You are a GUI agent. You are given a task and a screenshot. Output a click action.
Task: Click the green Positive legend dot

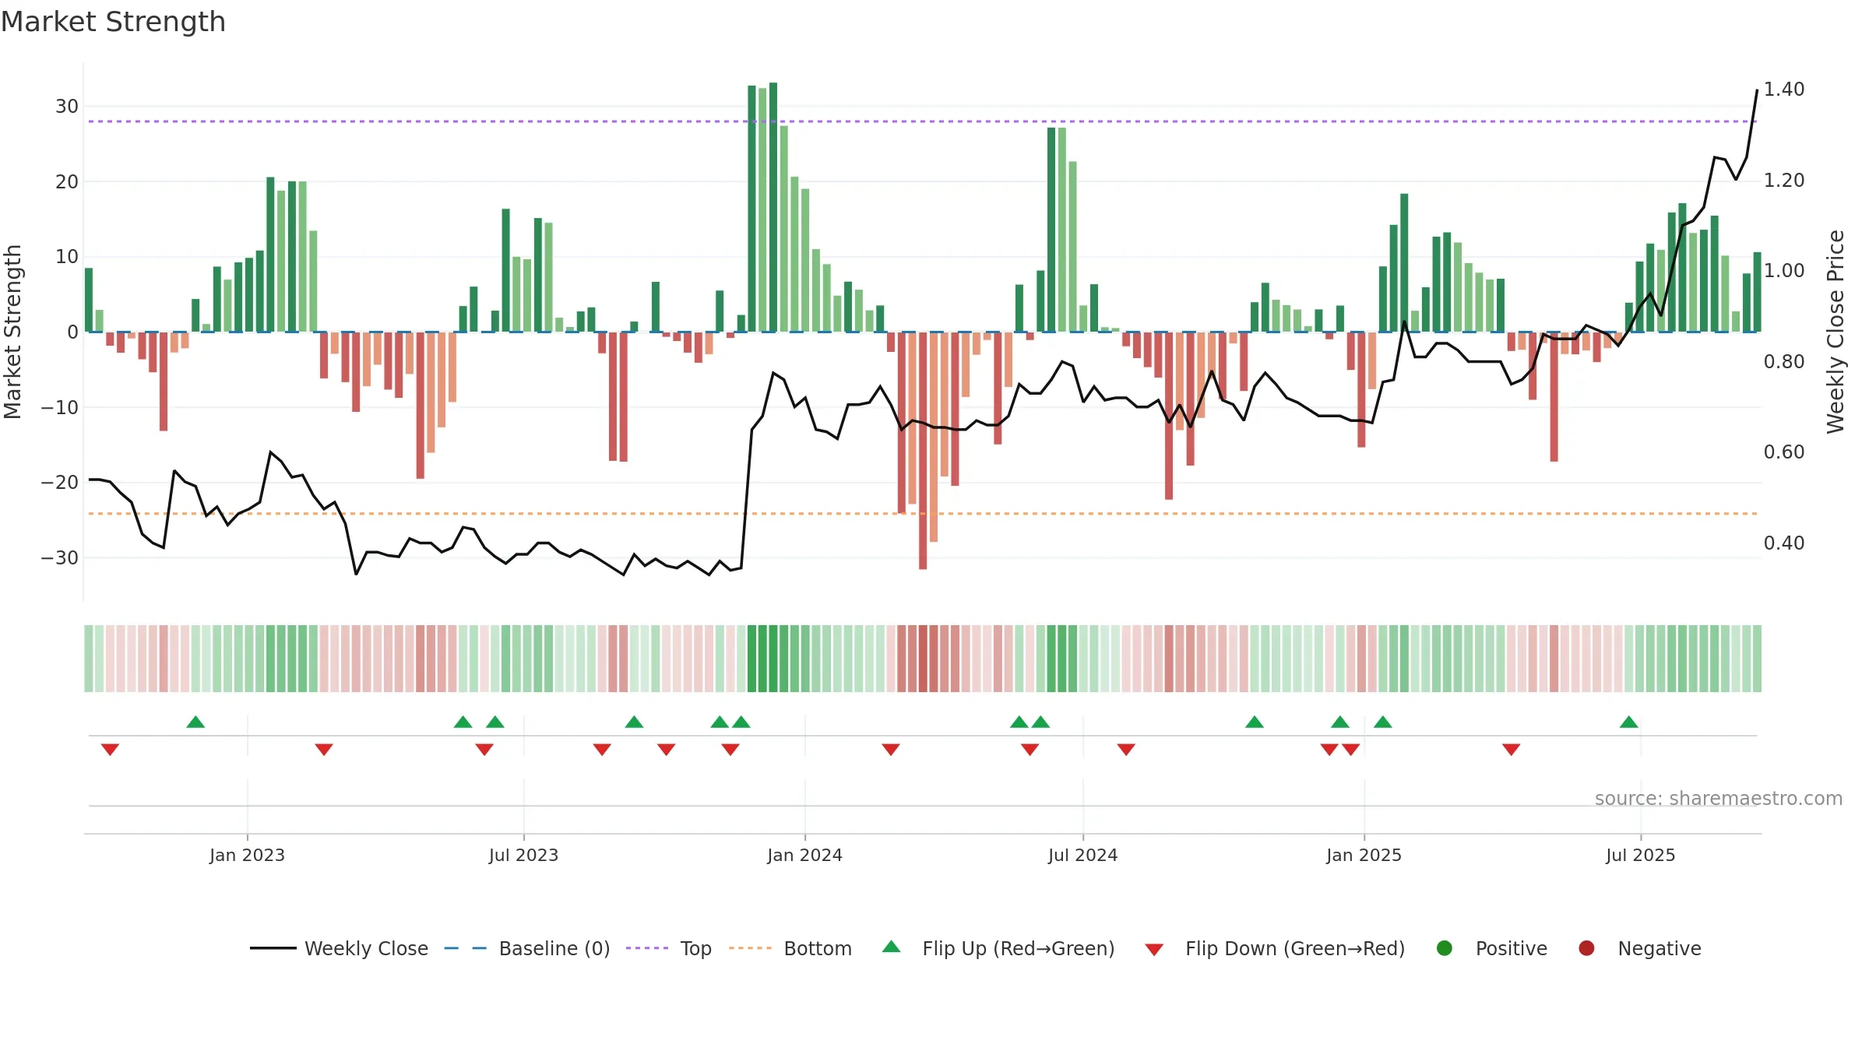1445,948
